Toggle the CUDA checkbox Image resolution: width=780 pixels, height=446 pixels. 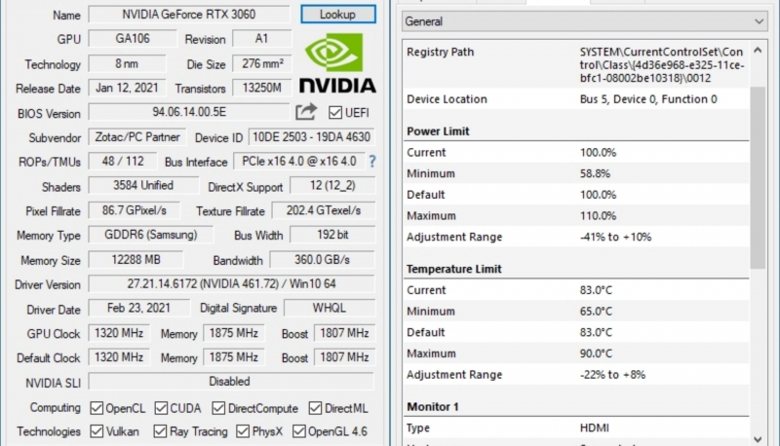pyautogui.click(x=161, y=408)
